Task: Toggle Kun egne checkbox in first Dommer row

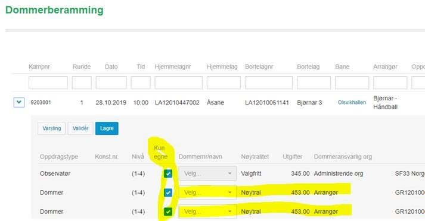Action: (x=168, y=192)
